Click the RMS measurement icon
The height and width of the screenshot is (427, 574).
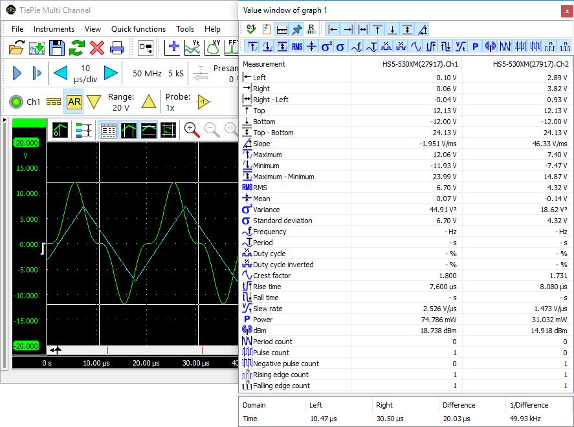pos(297,47)
